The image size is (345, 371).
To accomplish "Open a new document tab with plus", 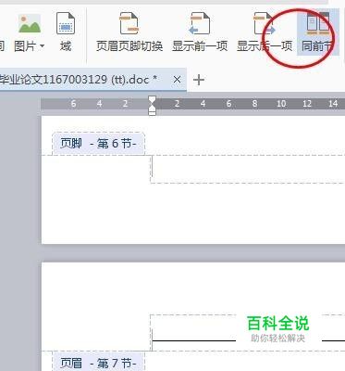I will click(x=199, y=80).
